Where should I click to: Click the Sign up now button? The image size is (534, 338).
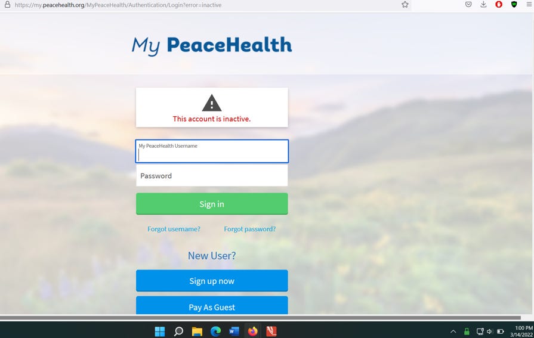212,281
